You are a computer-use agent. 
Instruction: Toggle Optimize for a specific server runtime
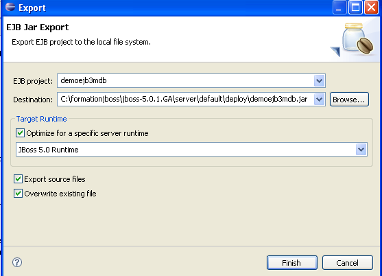20,133
